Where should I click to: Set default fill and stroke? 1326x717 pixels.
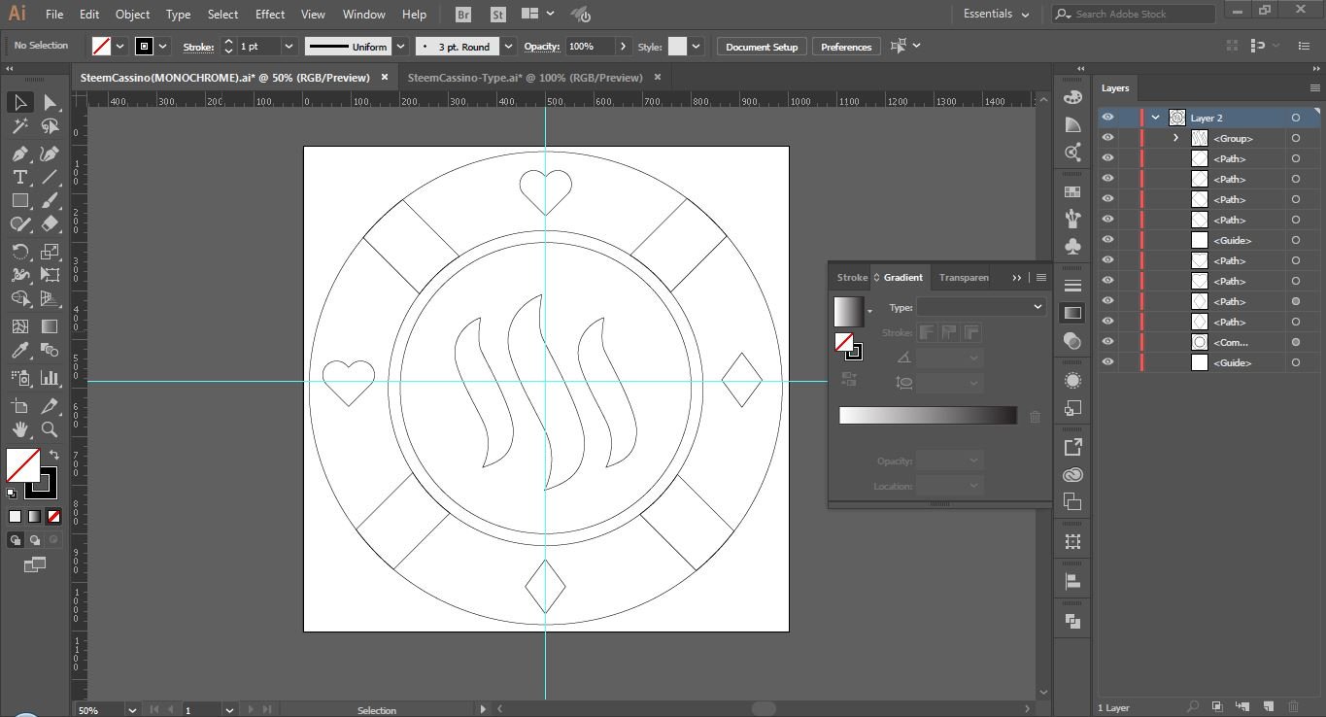pos(12,494)
